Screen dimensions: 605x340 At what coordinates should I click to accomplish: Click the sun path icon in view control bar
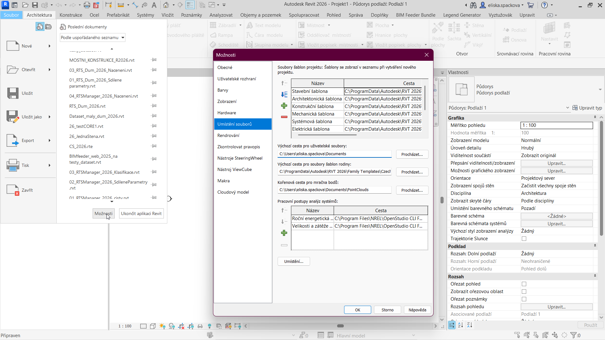click(x=162, y=326)
